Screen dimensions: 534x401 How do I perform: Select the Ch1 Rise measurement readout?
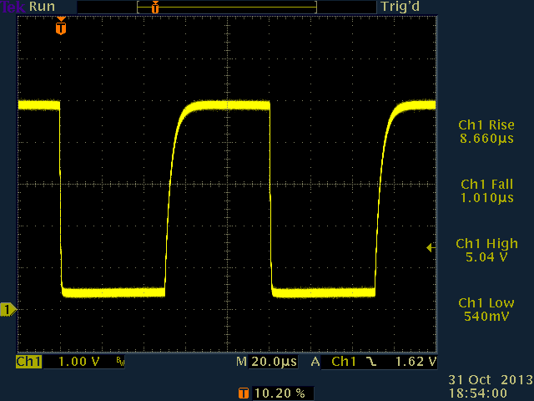click(486, 132)
